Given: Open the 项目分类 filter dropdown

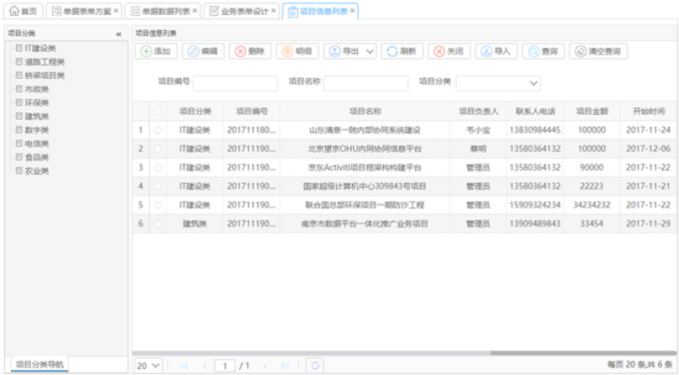Looking at the screenshot, I should tap(499, 83).
